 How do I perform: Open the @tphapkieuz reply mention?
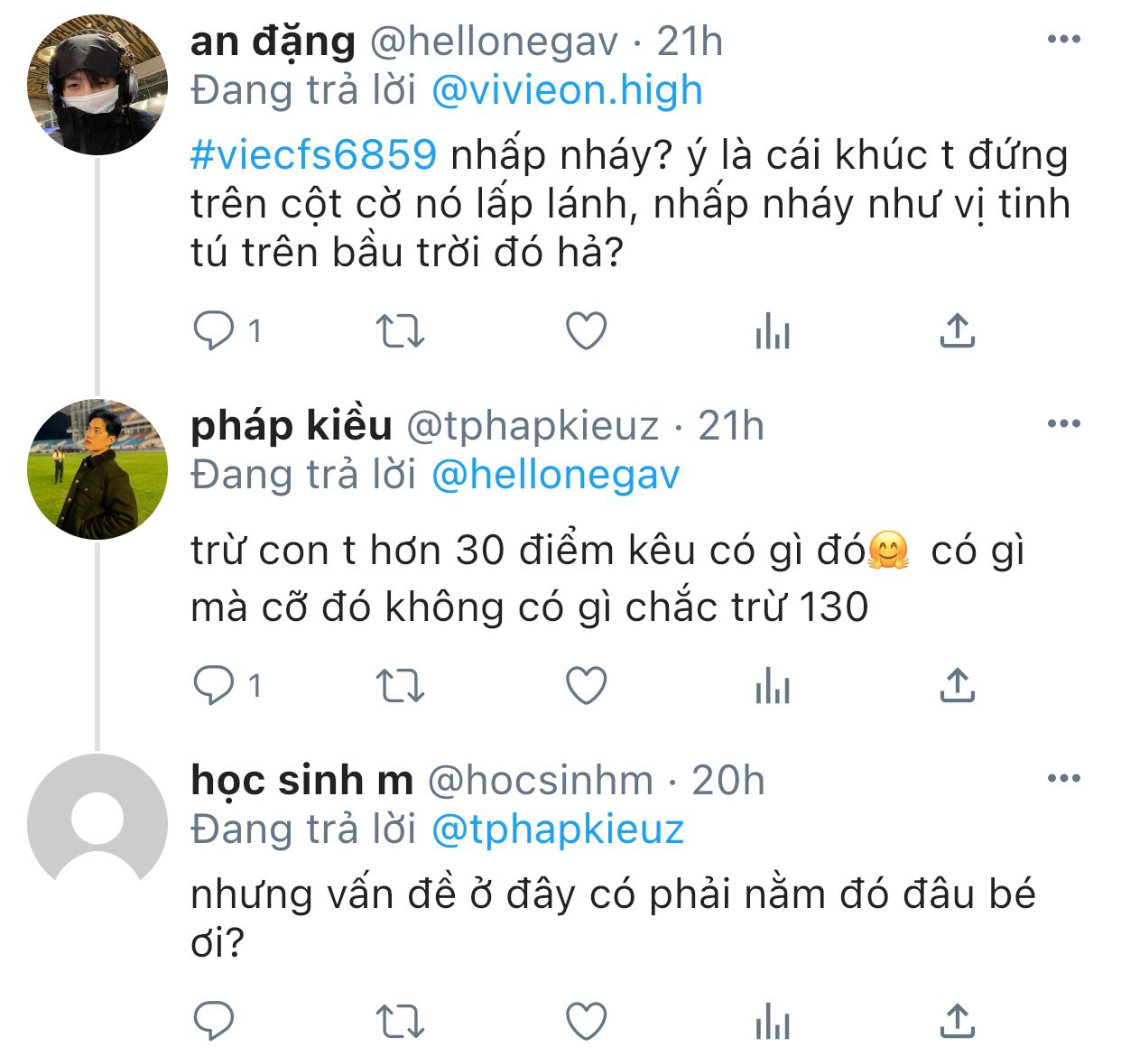coord(558,829)
